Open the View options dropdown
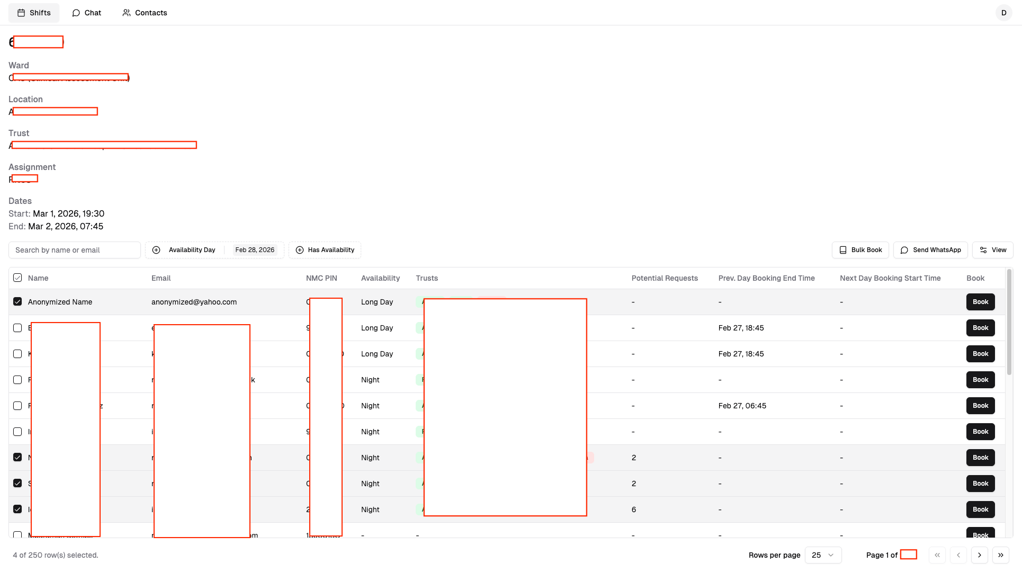The height and width of the screenshot is (572, 1022). [x=993, y=250]
